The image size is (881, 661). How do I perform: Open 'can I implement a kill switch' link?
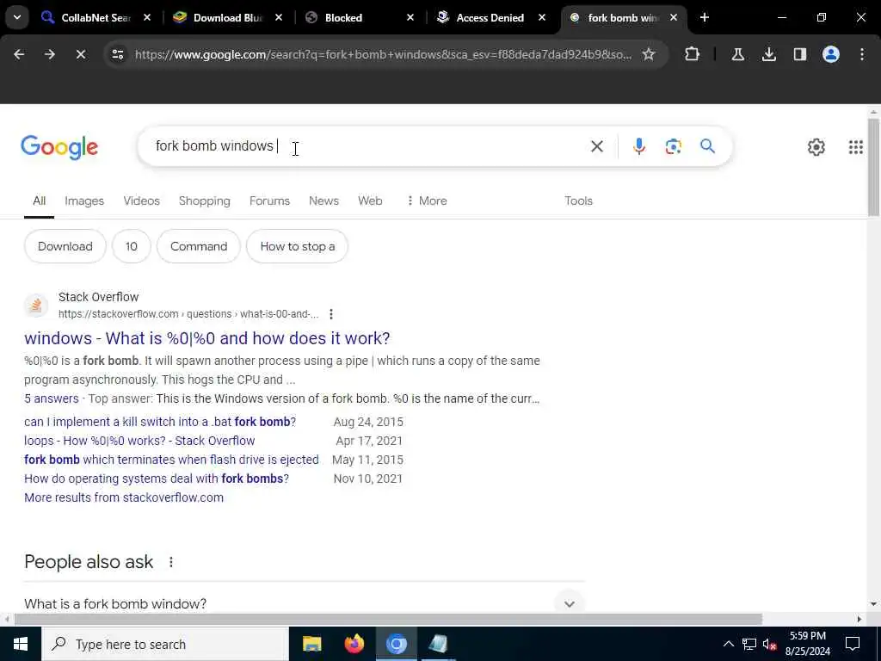pyautogui.click(x=160, y=422)
